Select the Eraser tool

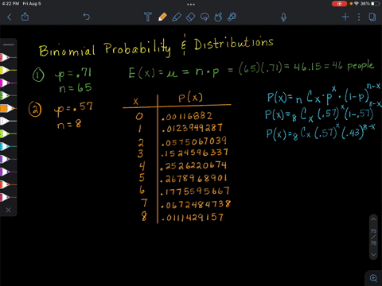pos(190,17)
